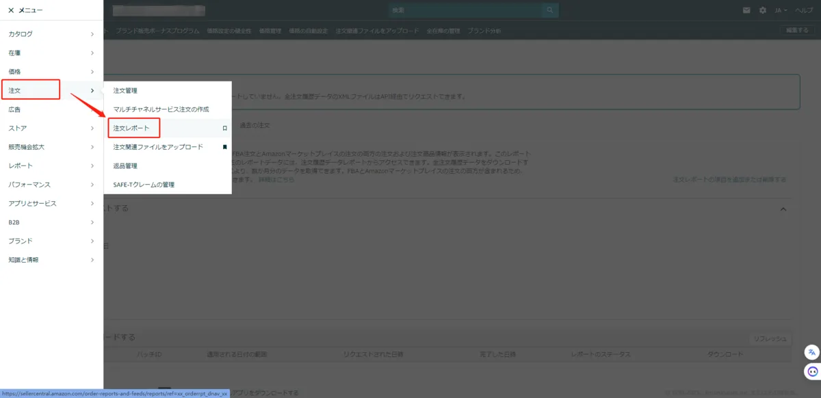This screenshot has width=821, height=398.
Task: Click the 編集する button
Action: click(x=797, y=30)
